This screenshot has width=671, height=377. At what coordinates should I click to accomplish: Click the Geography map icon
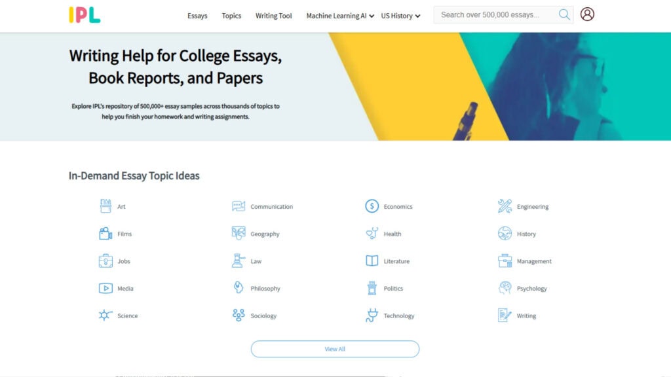239,234
